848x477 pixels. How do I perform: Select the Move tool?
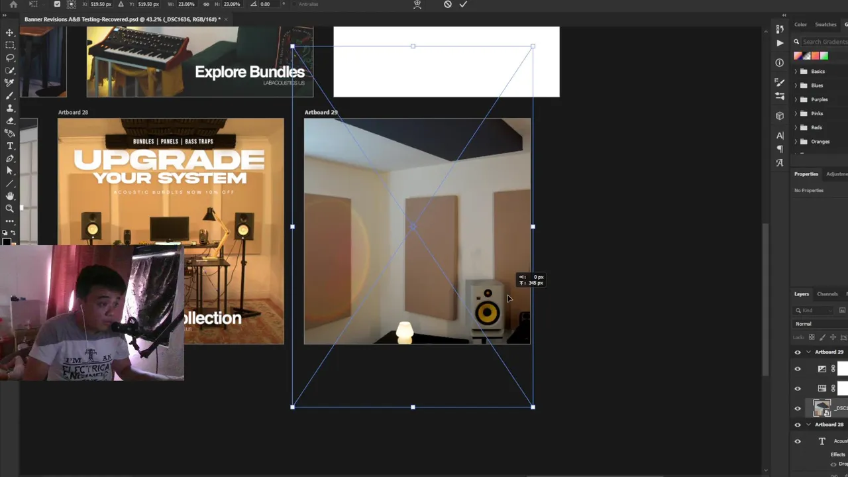[10, 32]
